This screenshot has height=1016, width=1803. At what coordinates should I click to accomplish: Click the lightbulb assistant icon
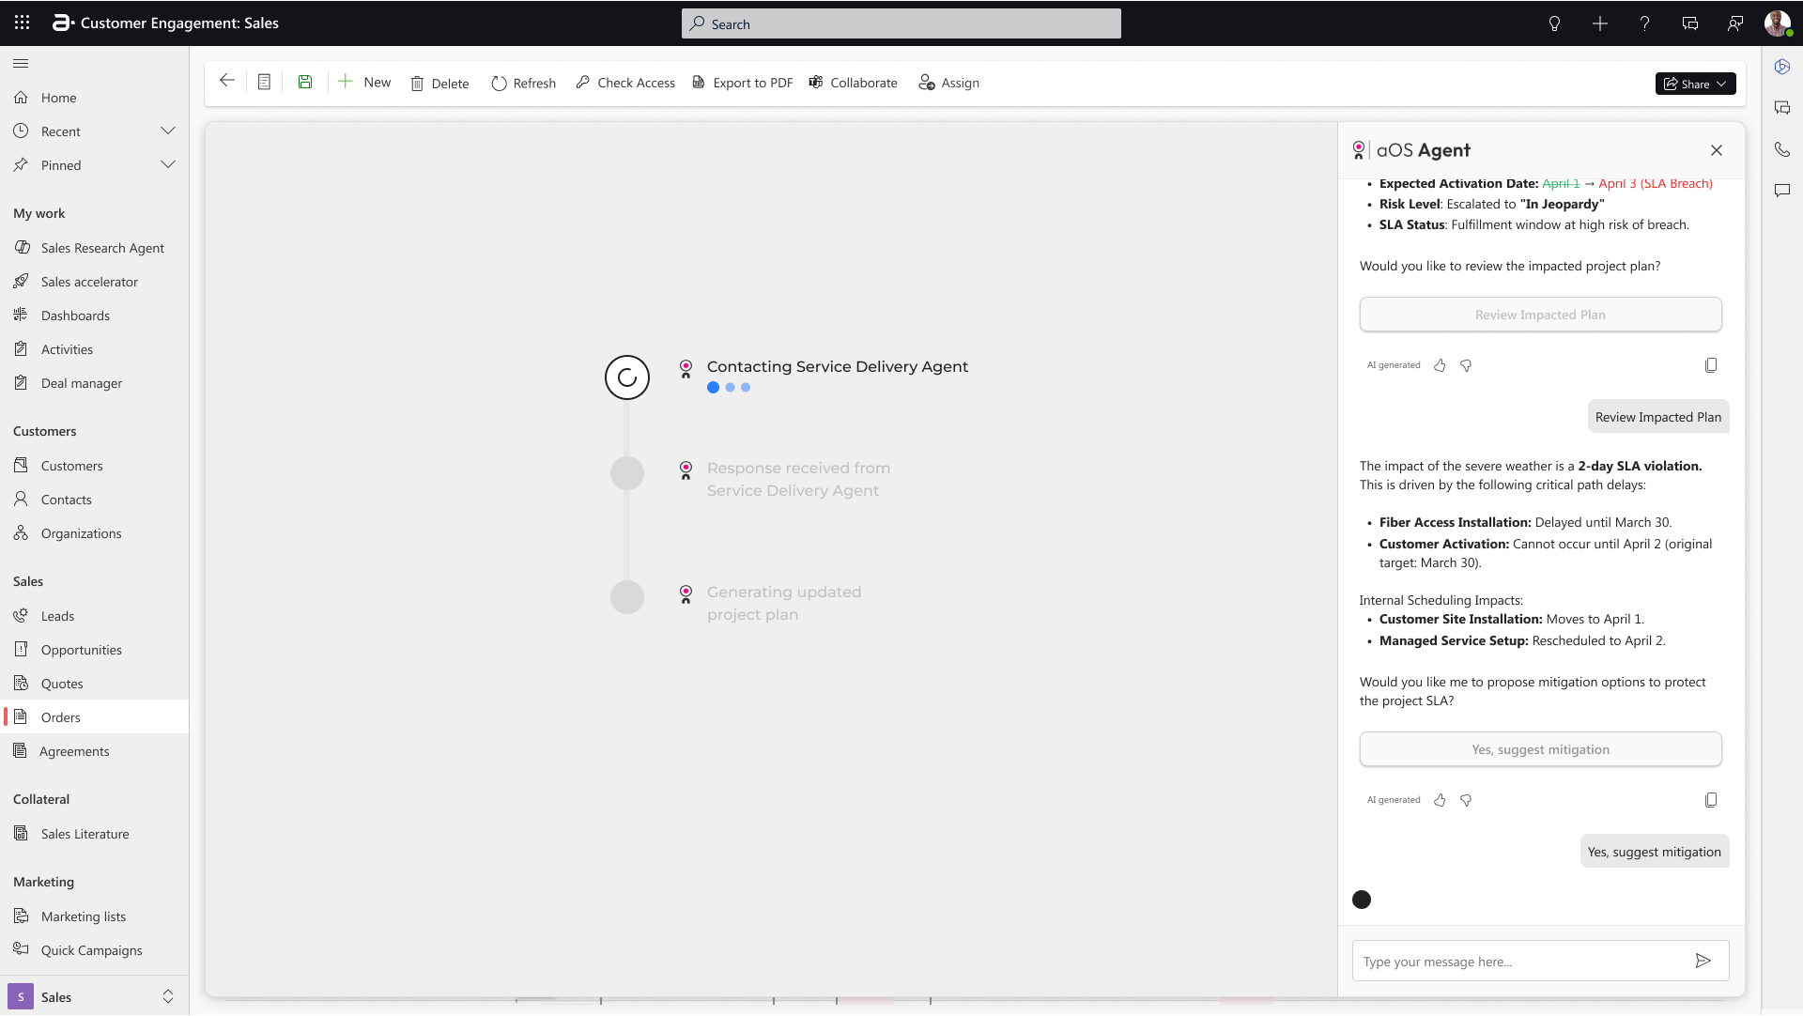[x=1554, y=23]
